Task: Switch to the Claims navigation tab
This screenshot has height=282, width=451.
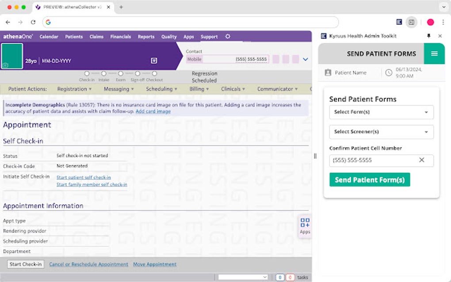Action: click(x=96, y=37)
